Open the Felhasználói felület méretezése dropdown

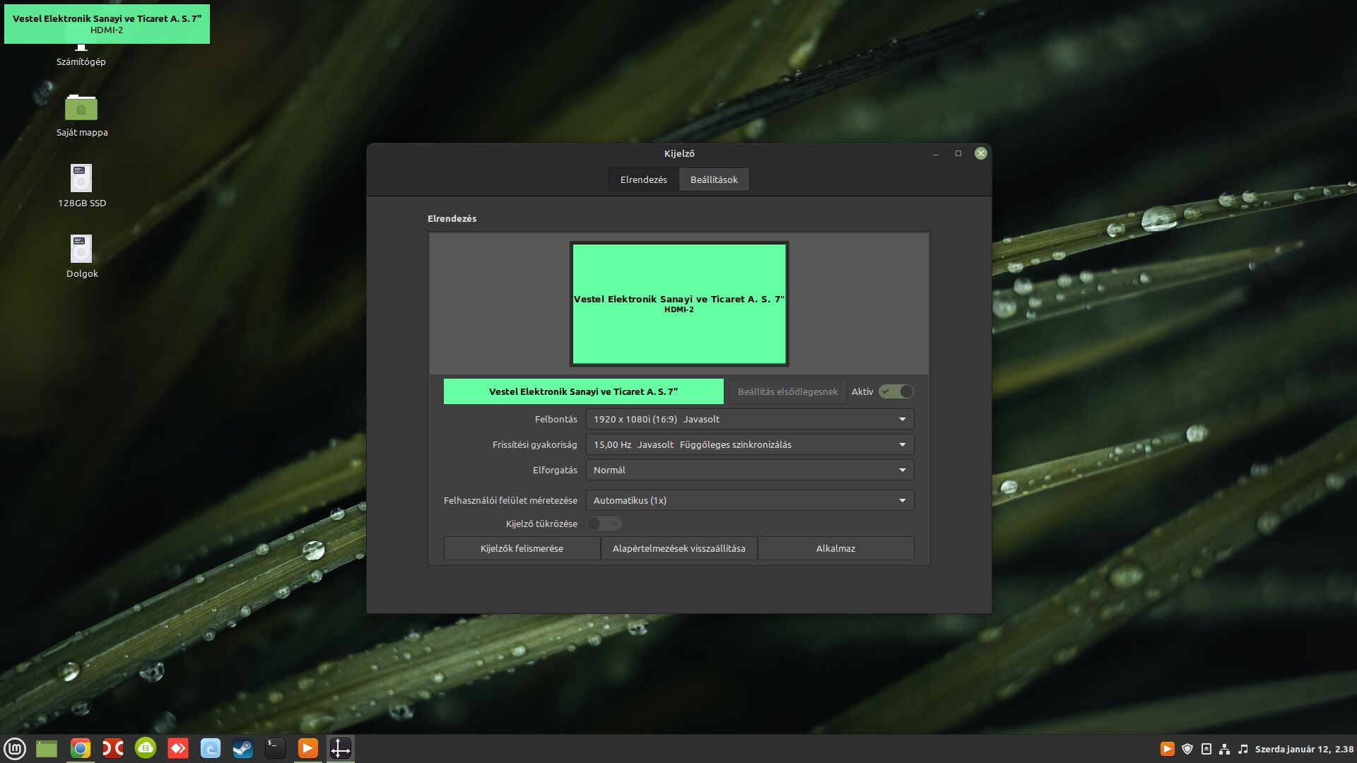click(x=750, y=500)
